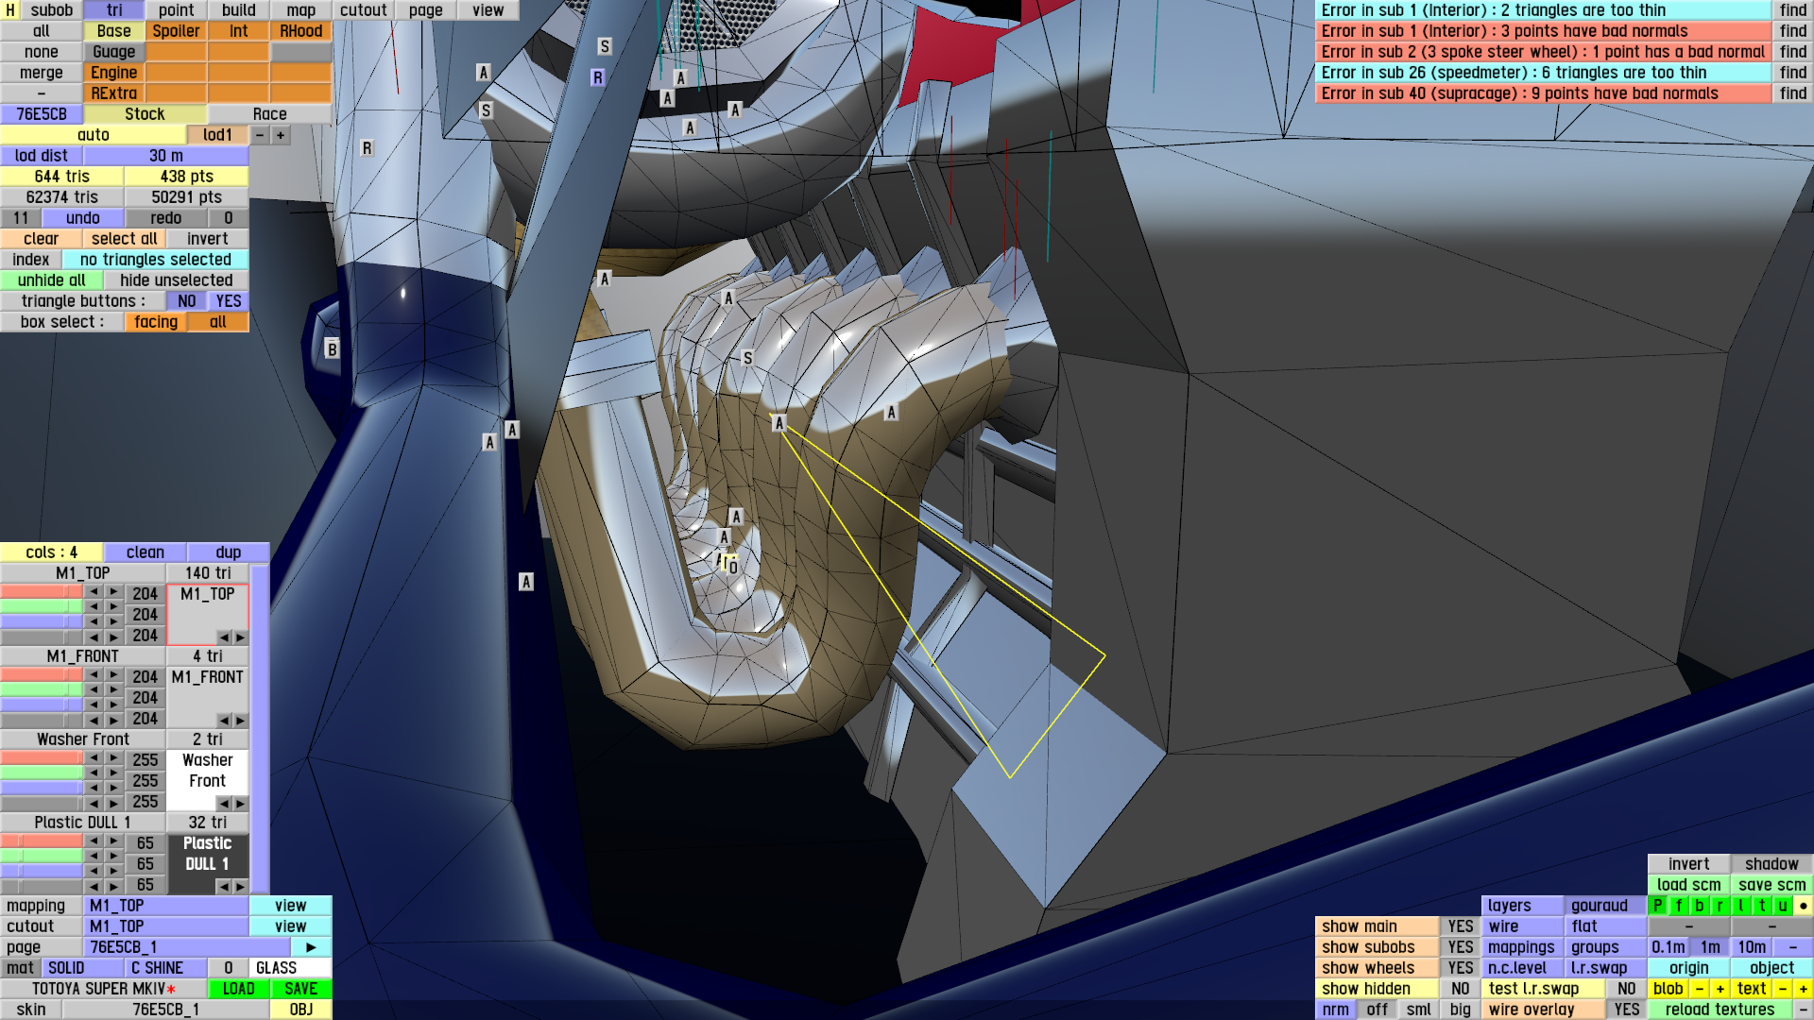The image size is (1814, 1020).
Task: Switch to the 'point' mode tab
Action: coord(176,10)
